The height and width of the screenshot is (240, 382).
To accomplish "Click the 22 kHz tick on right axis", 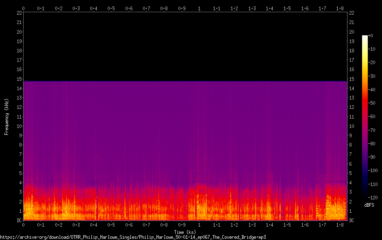I will (352, 13).
